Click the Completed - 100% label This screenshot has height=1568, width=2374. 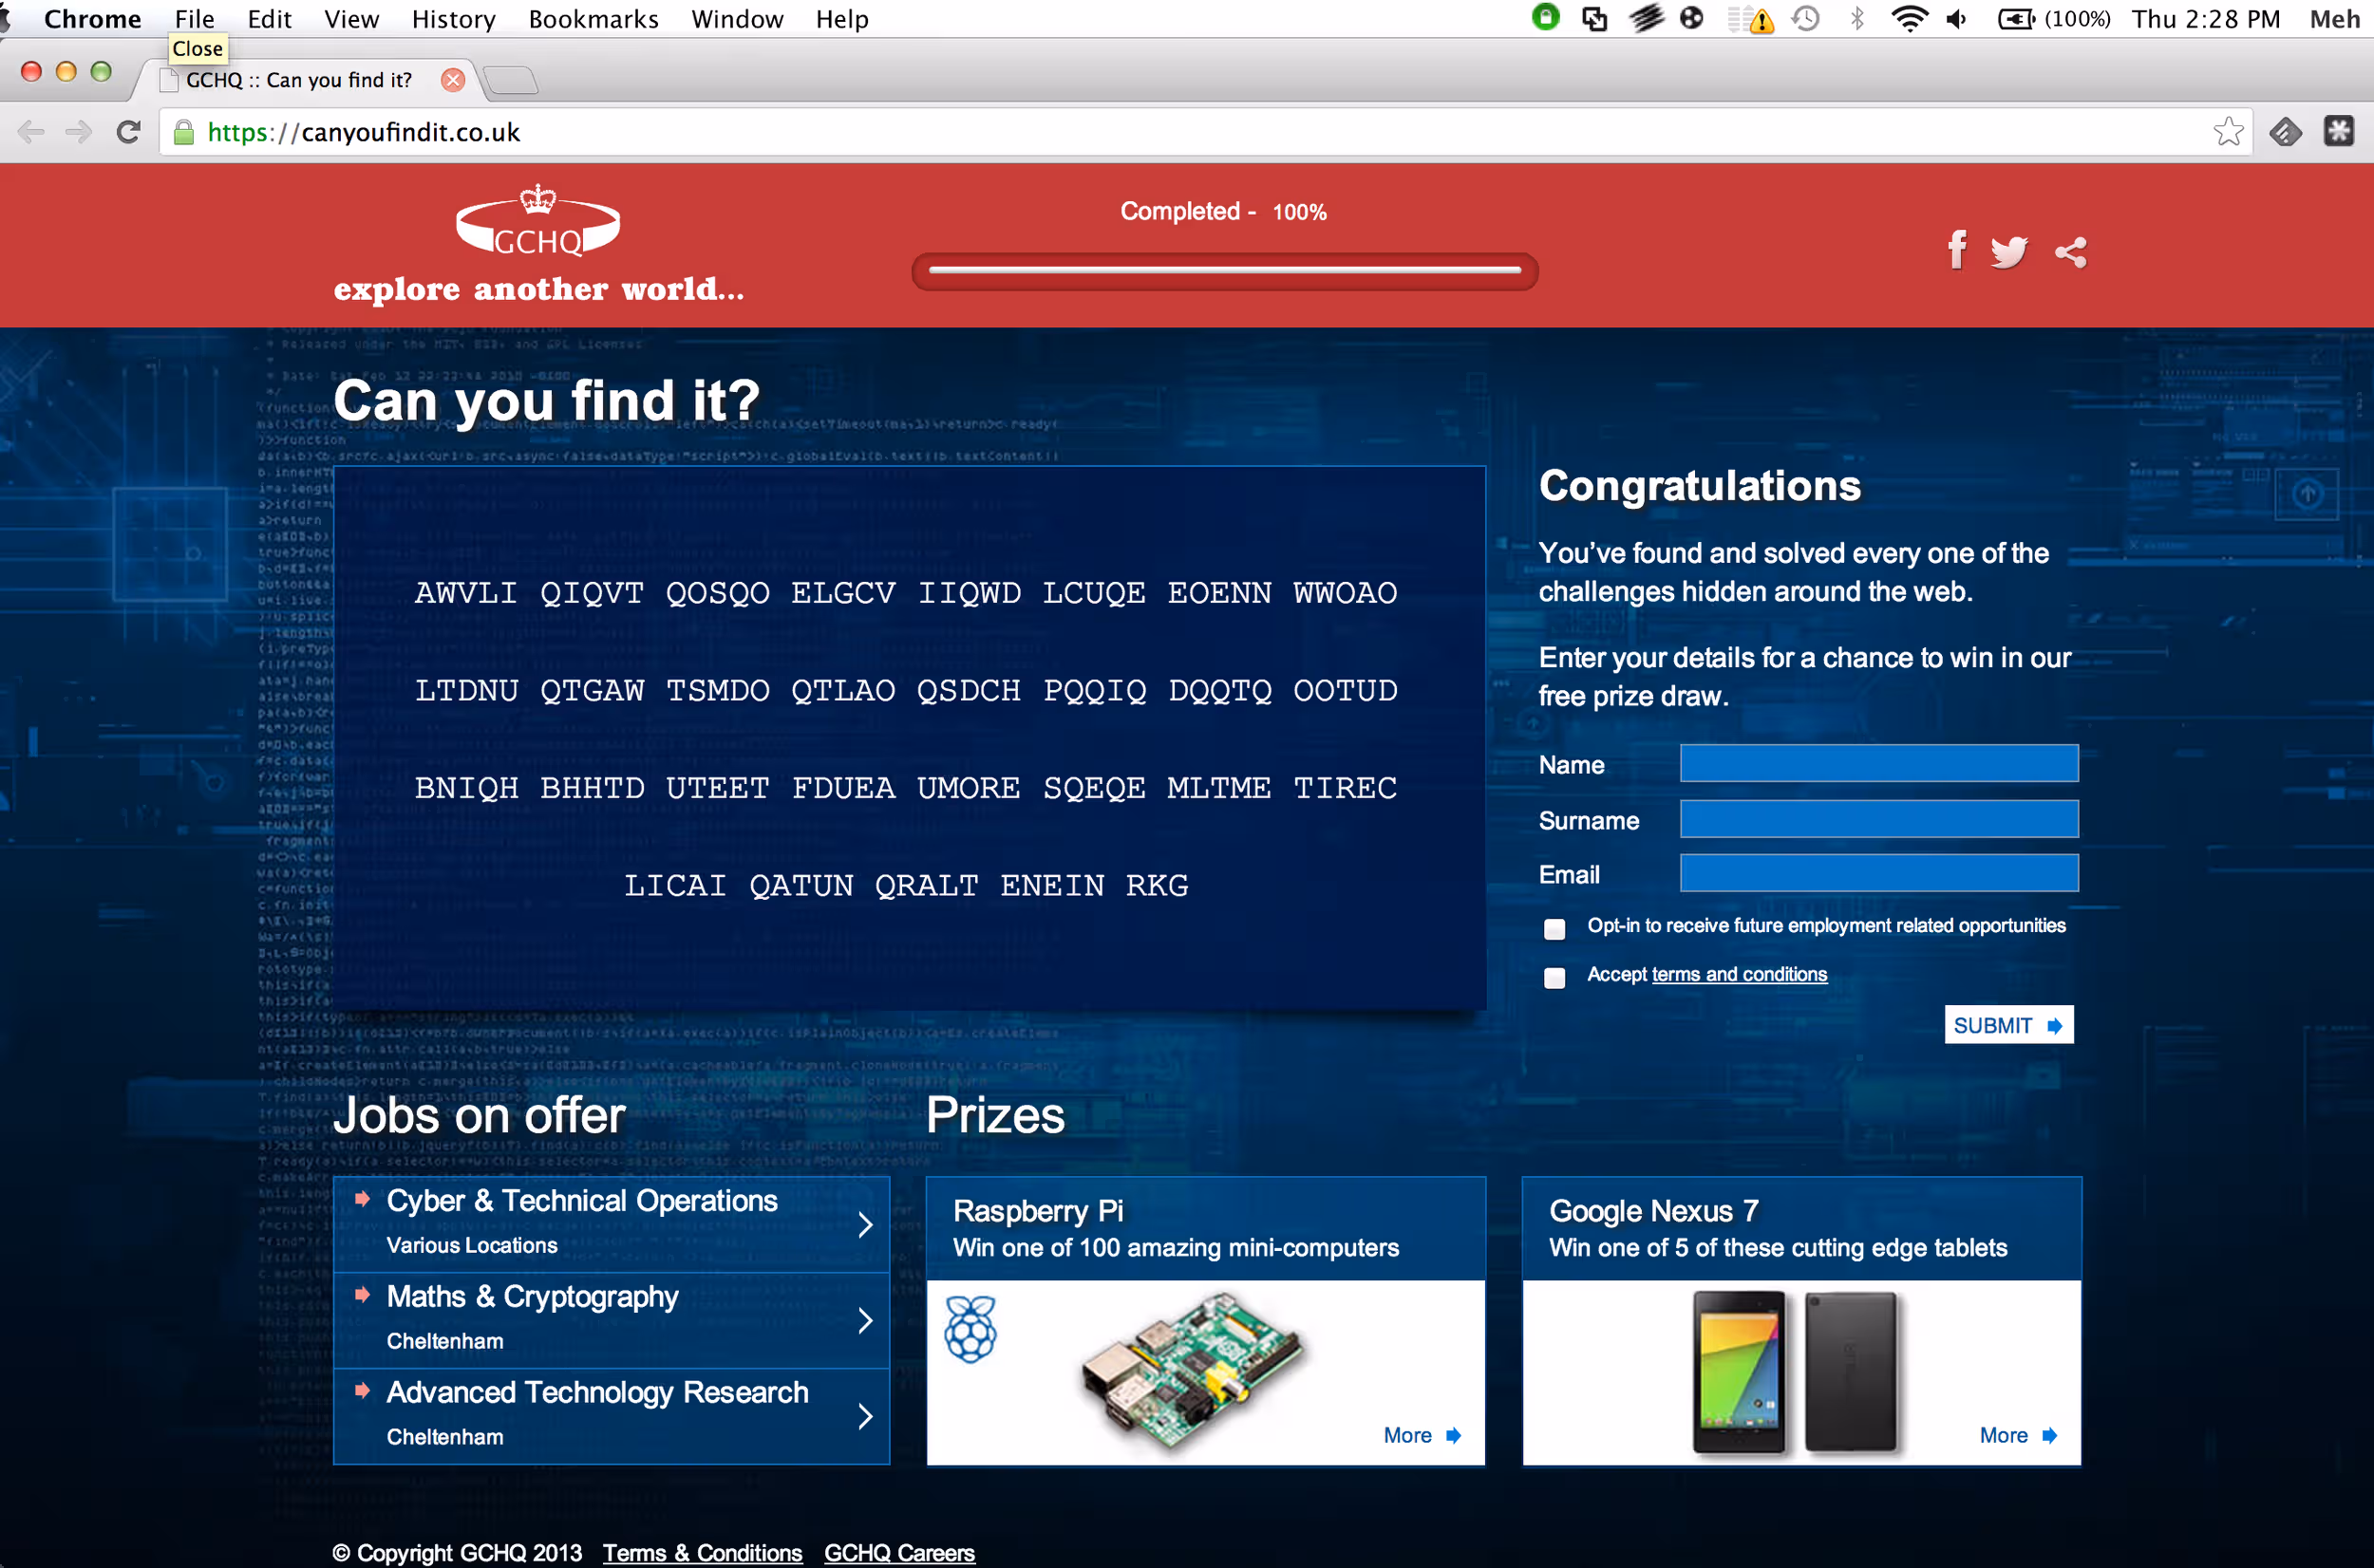click(1222, 211)
